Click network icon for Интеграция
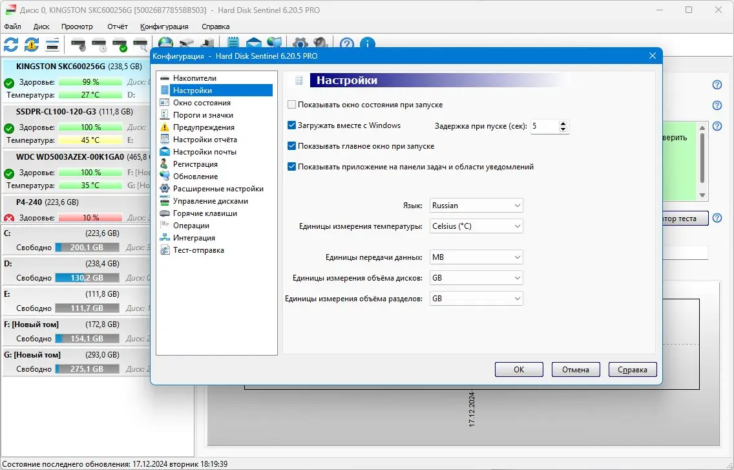This screenshot has width=734, height=470. tap(164, 237)
